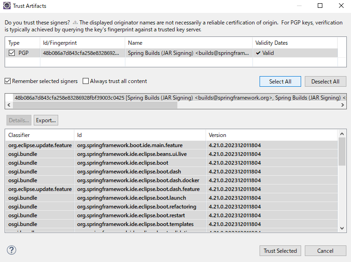The height and width of the screenshot is (262, 351).
Task: Select row org.springframework.ide.eclipse.boot.dash
Action: (x=171, y=172)
